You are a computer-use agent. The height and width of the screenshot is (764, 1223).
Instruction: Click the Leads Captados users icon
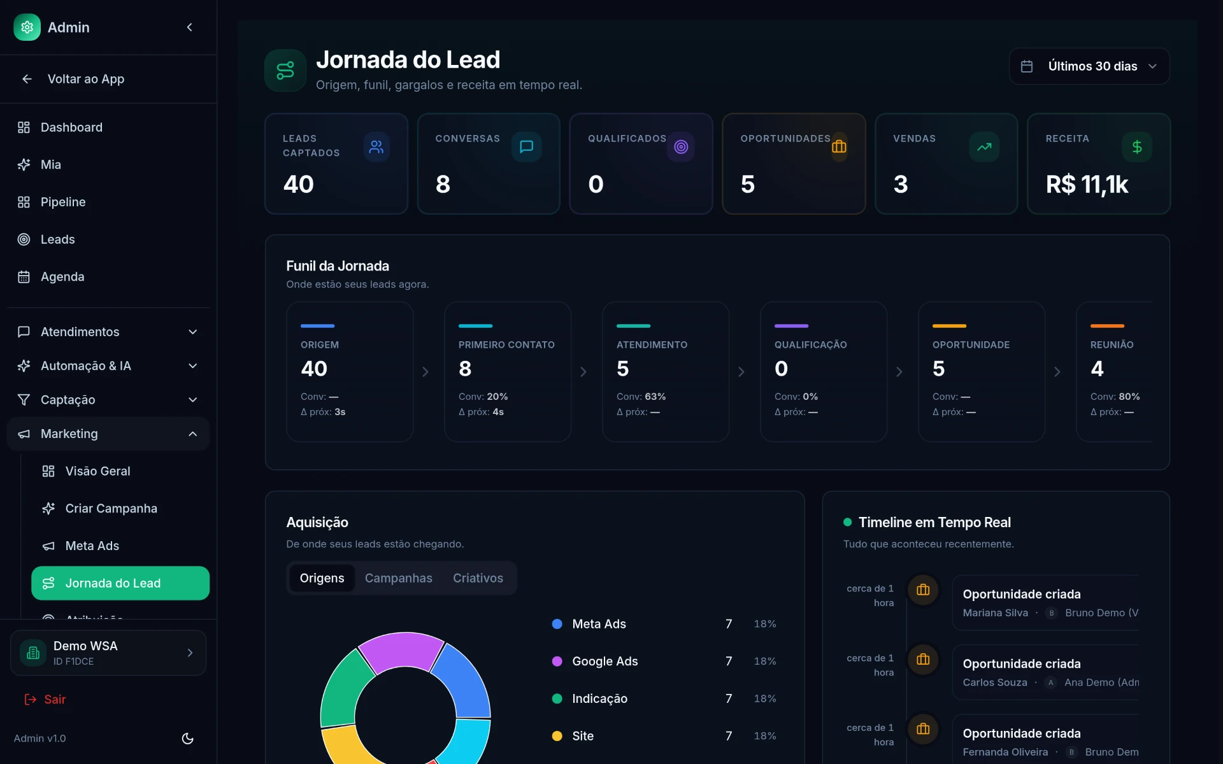click(376, 147)
